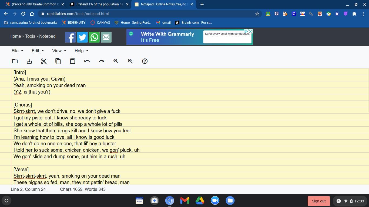
Task: Open the Edit dropdown menu
Action: 38,51
